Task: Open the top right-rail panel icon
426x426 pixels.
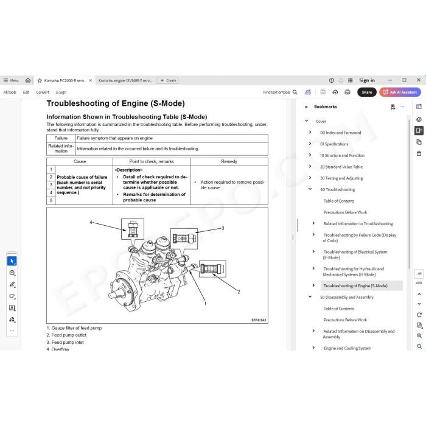Action: click(419, 106)
